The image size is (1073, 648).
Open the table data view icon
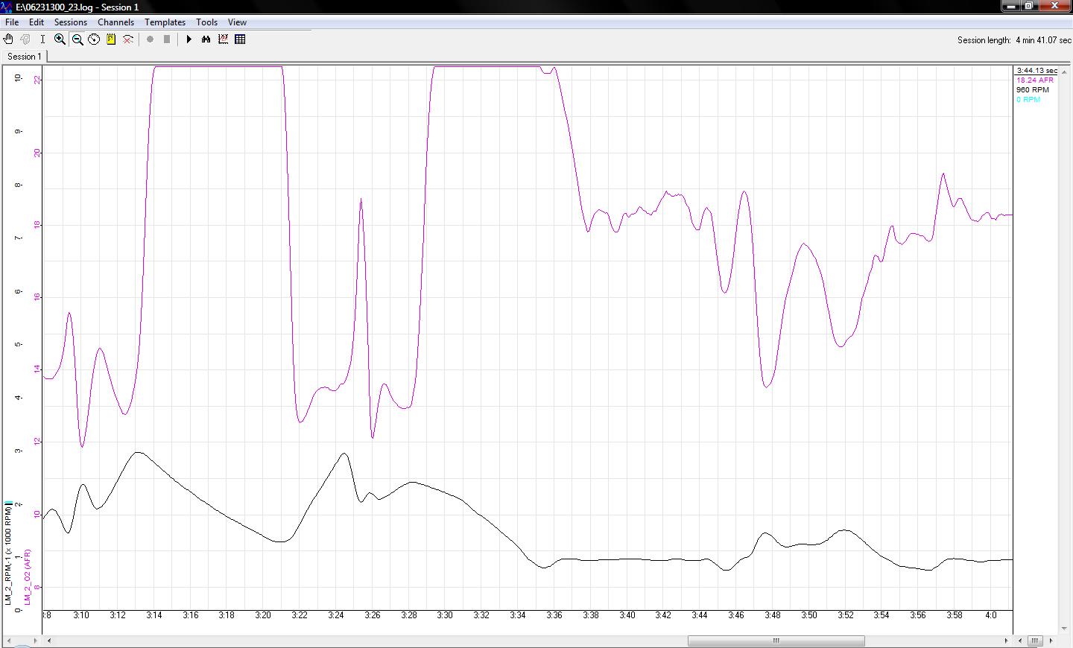click(240, 39)
